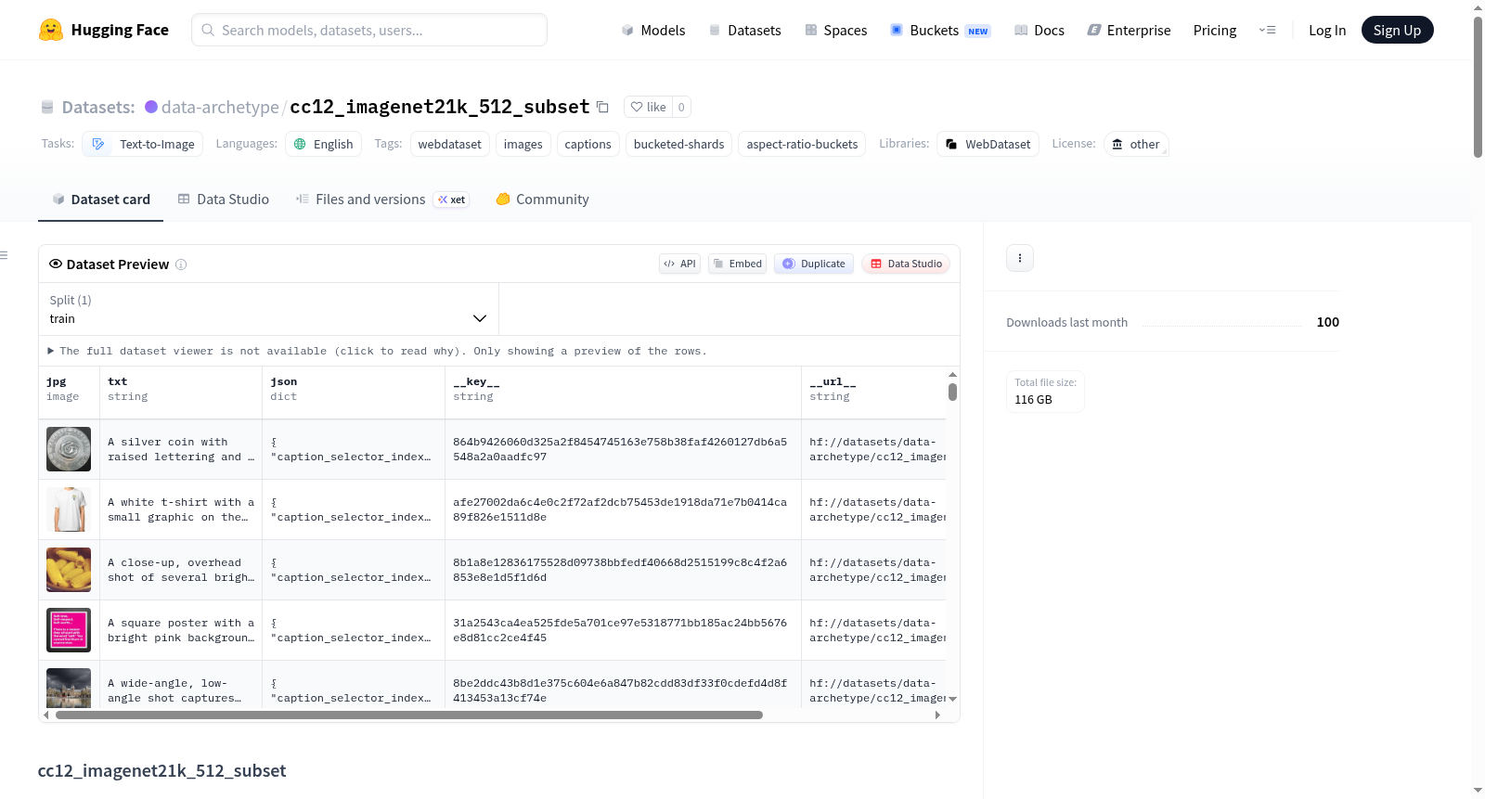Click the Datasets stack icon in breadcrumb
Screen dimensions: 1485x799
pos(47,107)
